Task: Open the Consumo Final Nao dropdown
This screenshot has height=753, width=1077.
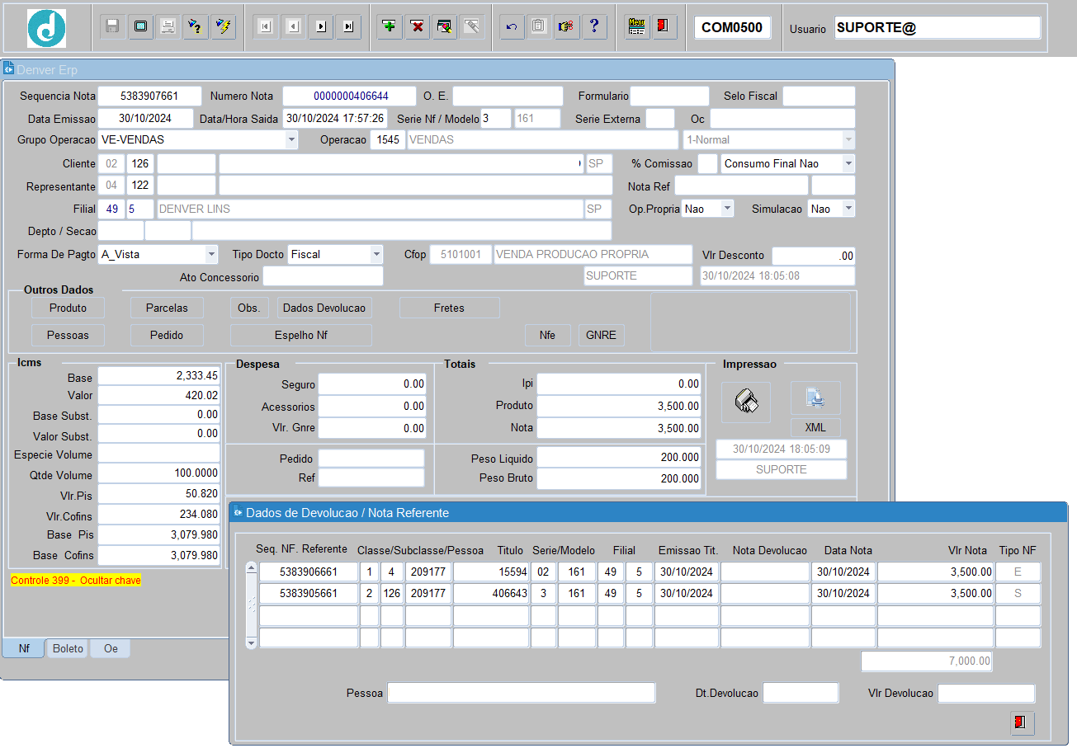Action: 848,163
